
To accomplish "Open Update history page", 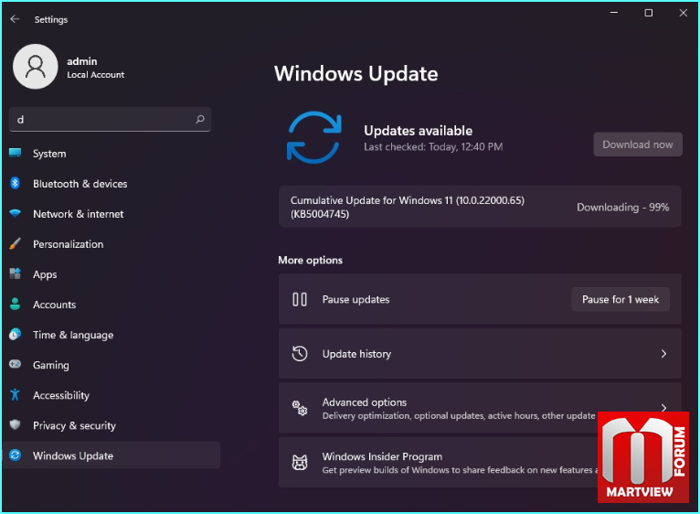I will coord(480,354).
